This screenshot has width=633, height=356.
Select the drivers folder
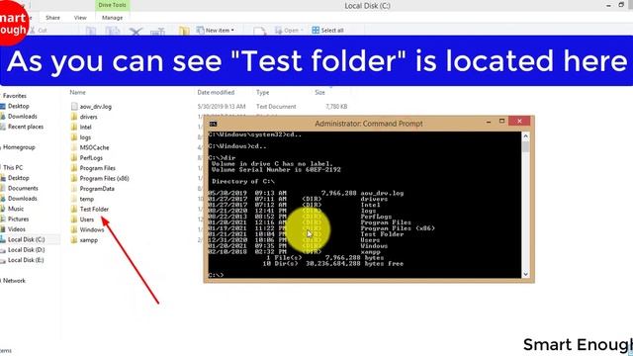tap(88, 117)
